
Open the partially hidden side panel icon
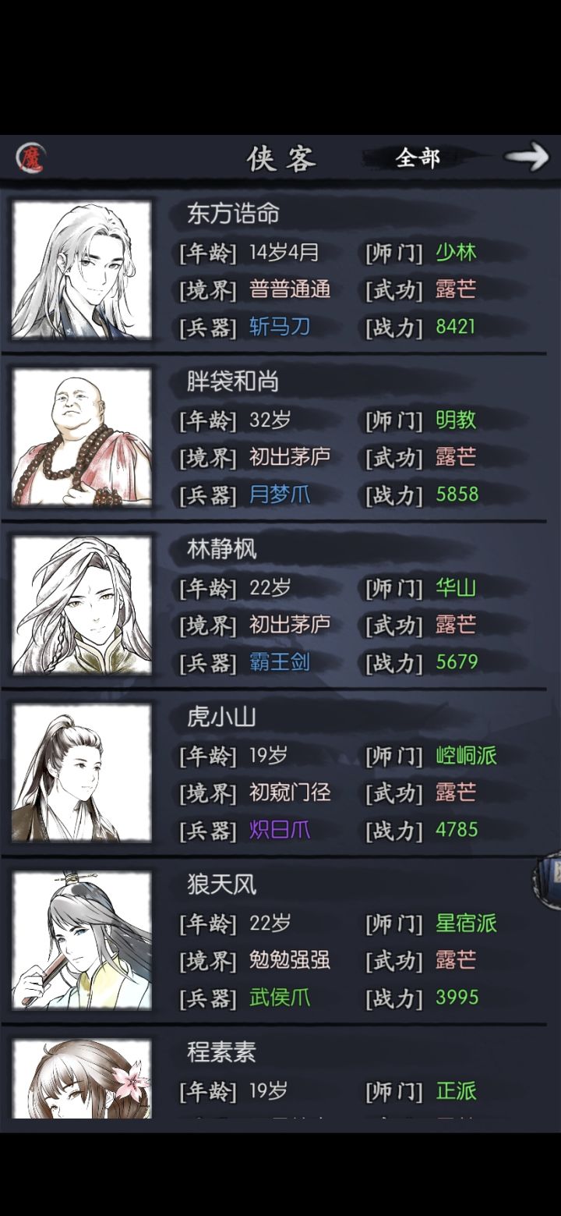pyautogui.click(x=549, y=881)
